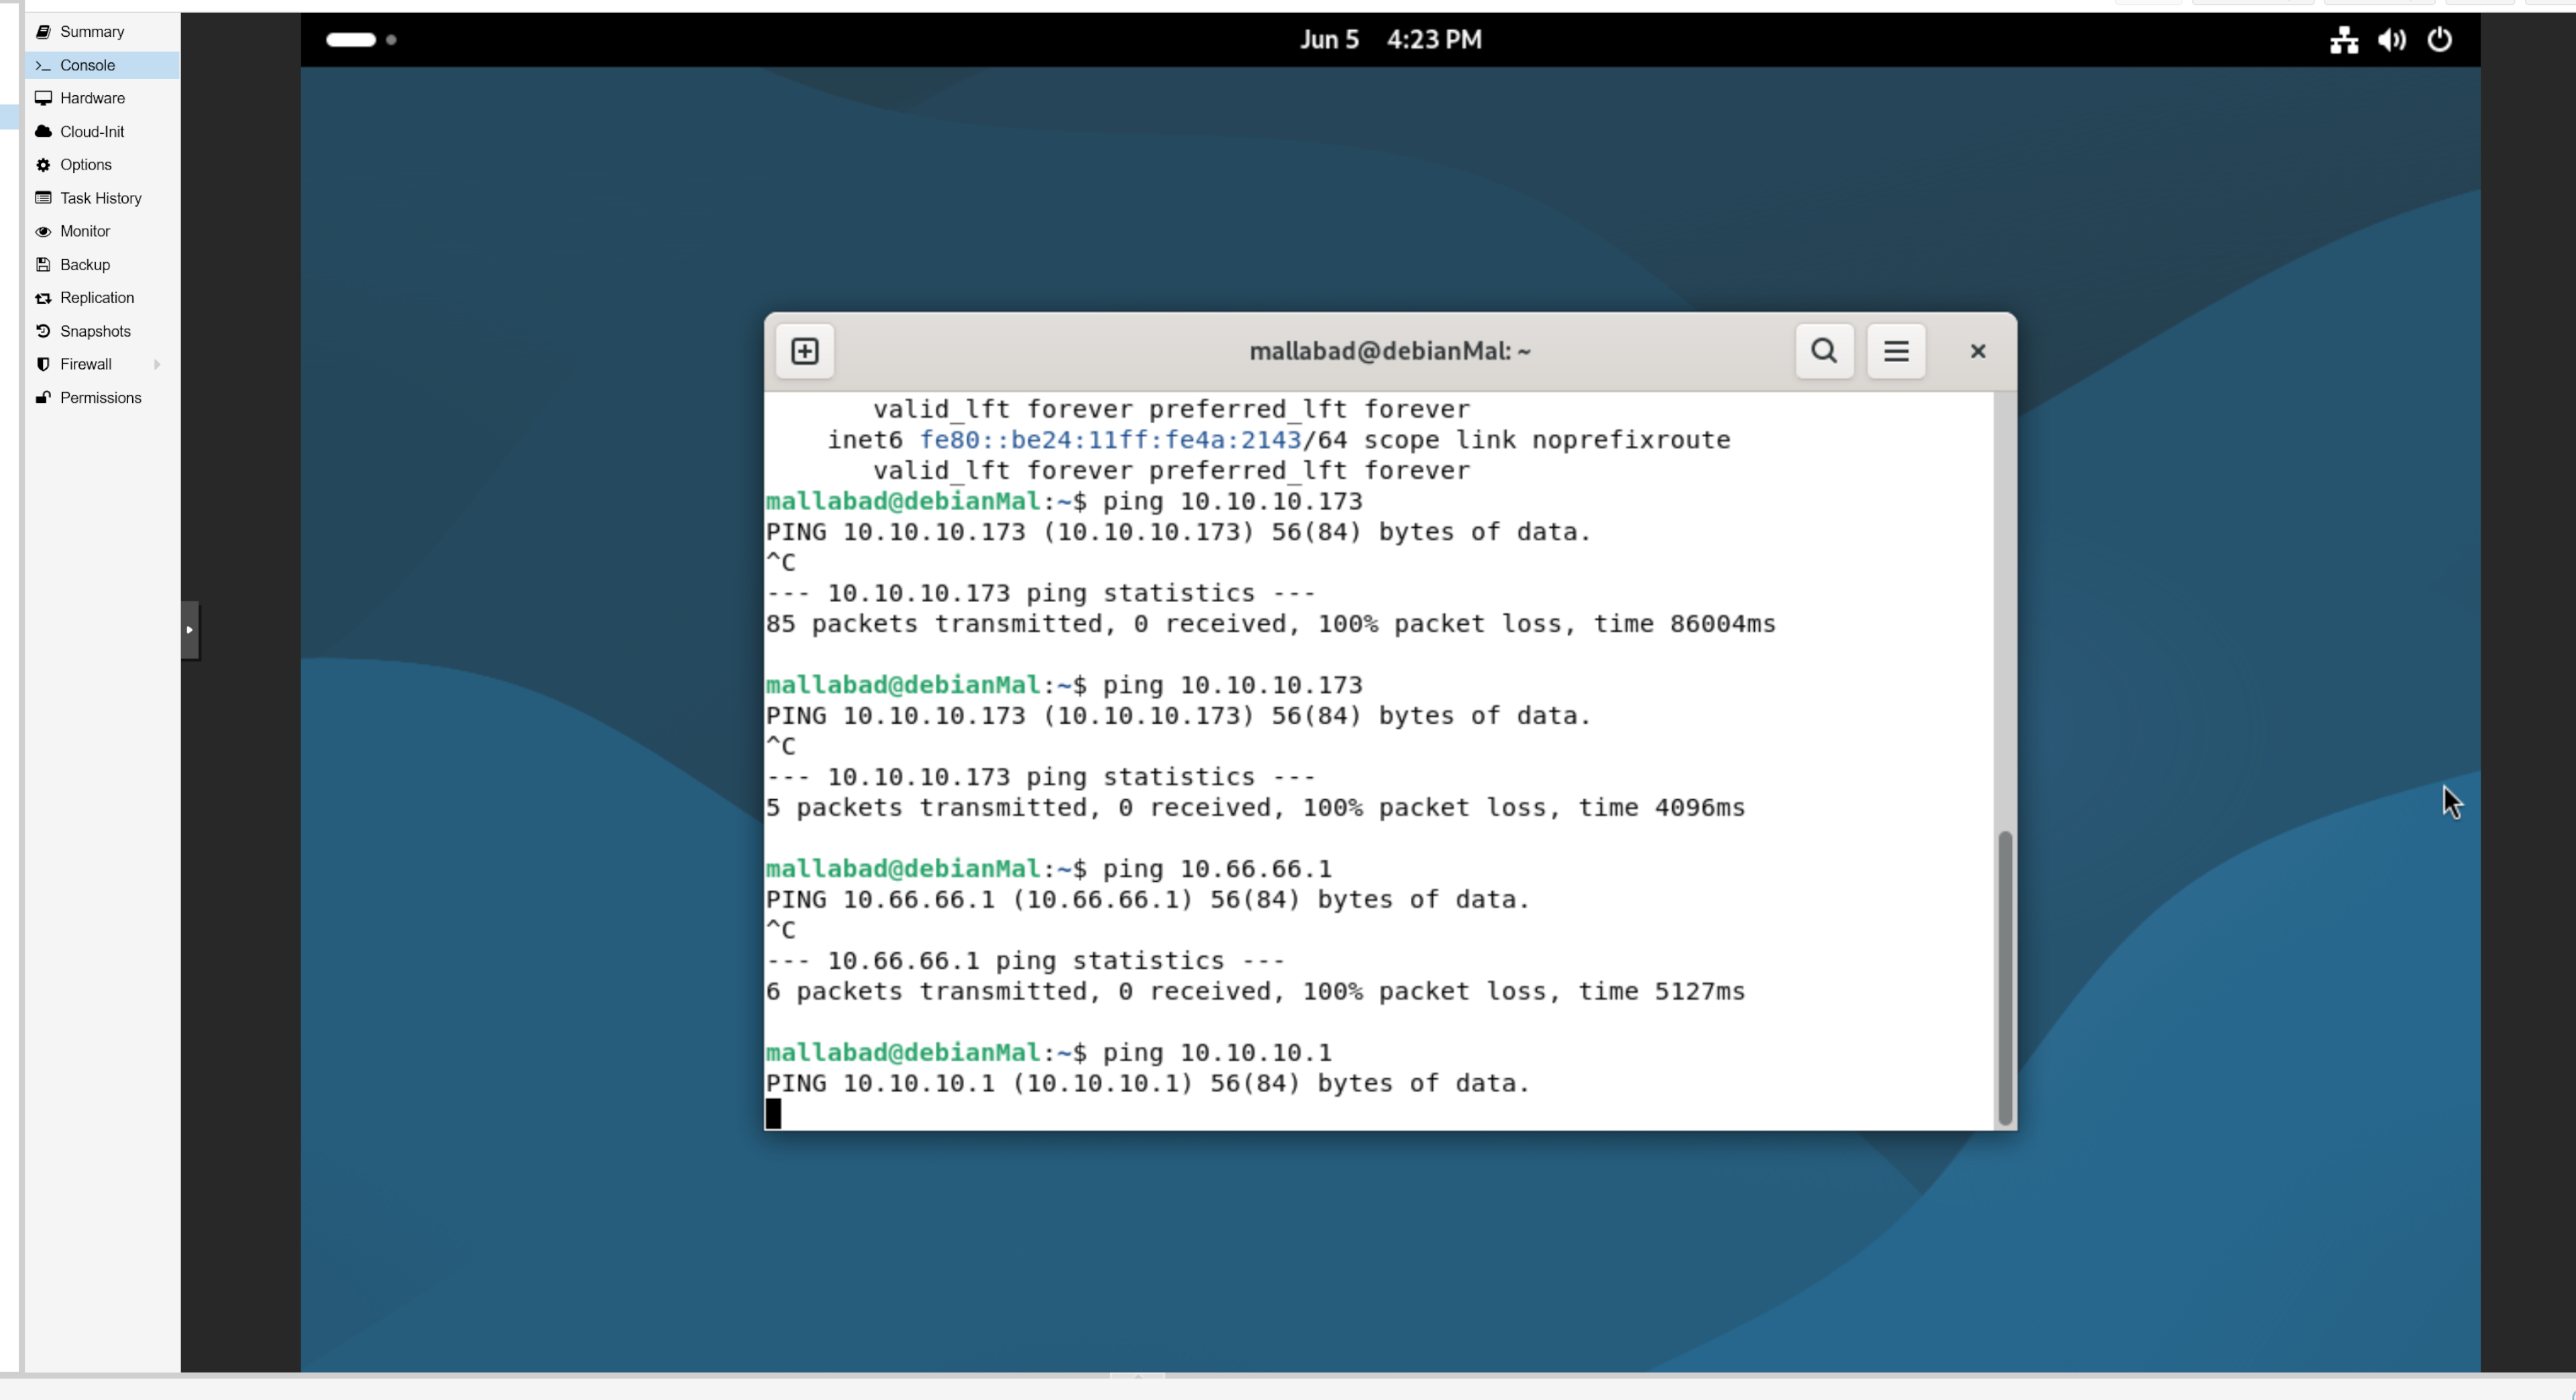The image size is (2576, 1400).
Task: Click the Snapshots history icon
Action: 43,331
